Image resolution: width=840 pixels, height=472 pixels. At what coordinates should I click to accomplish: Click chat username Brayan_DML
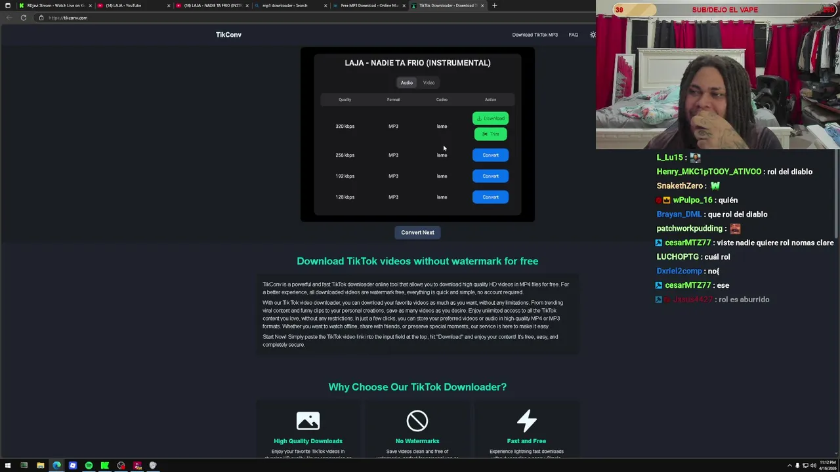point(679,214)
